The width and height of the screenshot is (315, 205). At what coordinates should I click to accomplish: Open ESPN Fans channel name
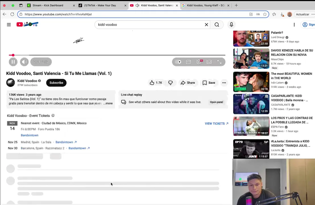[277, 127]
